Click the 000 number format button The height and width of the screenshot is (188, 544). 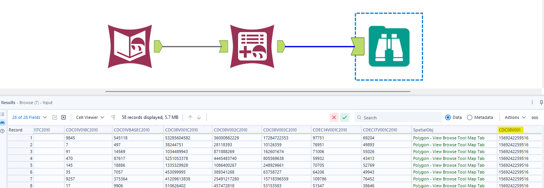(x=534, y=118)
